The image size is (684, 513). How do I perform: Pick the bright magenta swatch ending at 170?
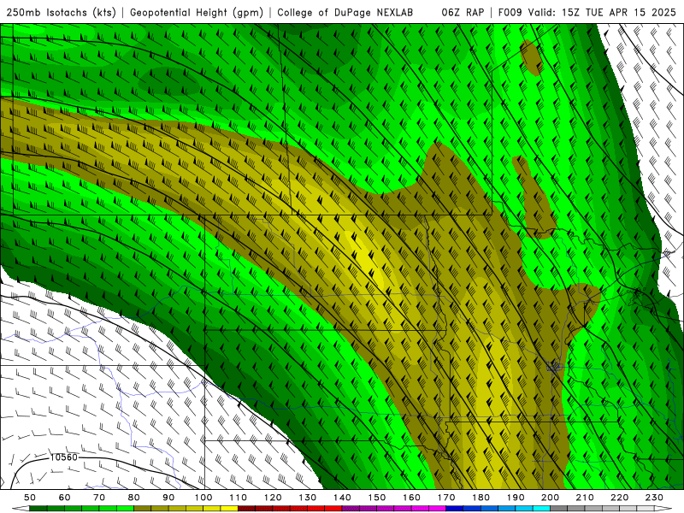point(438,509)
